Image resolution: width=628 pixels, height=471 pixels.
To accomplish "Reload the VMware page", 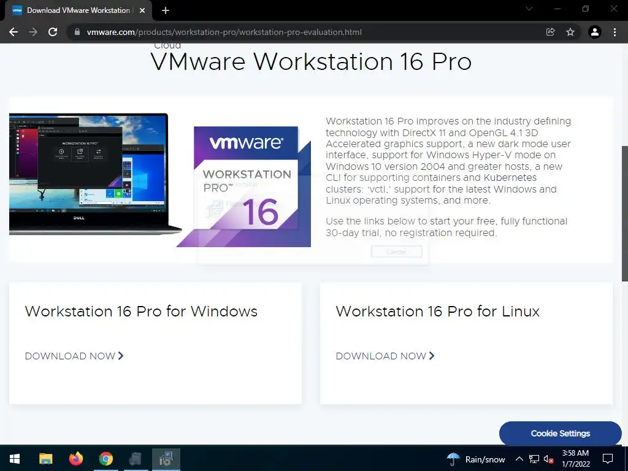I will (53, 32).
